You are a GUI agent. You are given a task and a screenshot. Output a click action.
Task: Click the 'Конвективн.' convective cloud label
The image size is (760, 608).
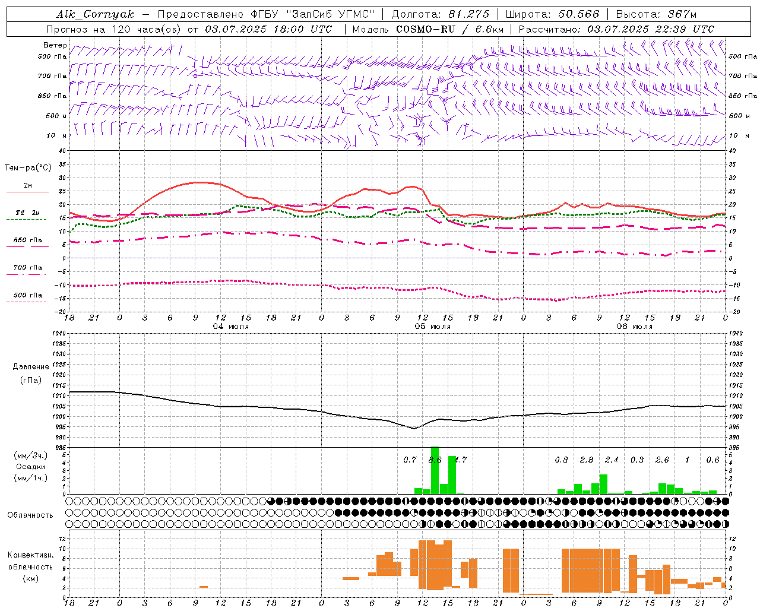pos(31,555)
